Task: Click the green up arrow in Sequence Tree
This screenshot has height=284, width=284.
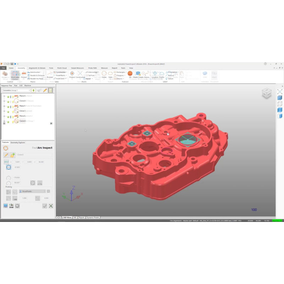Action: pyautogui.click(x=33, y=91)
